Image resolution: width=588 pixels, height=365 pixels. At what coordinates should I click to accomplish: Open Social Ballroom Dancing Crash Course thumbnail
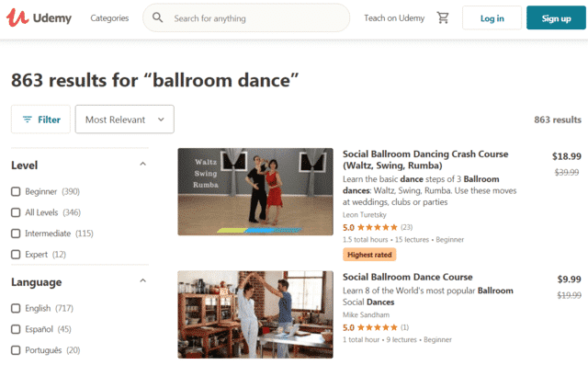click(255, 191)
